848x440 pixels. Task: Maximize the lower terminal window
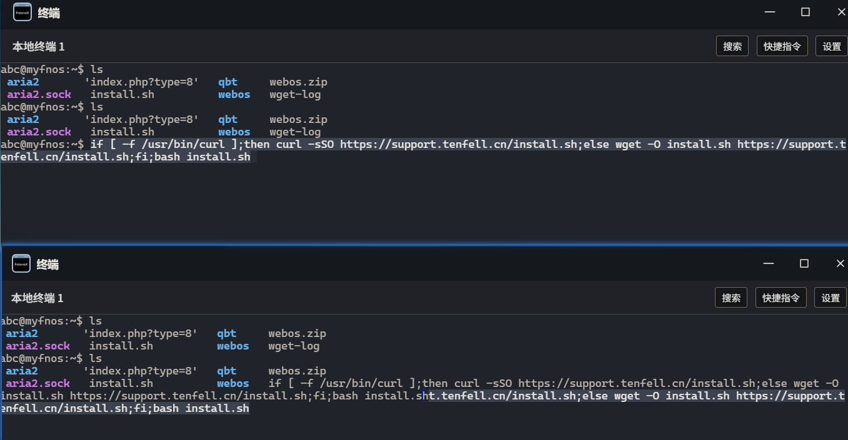click(804, 264)
